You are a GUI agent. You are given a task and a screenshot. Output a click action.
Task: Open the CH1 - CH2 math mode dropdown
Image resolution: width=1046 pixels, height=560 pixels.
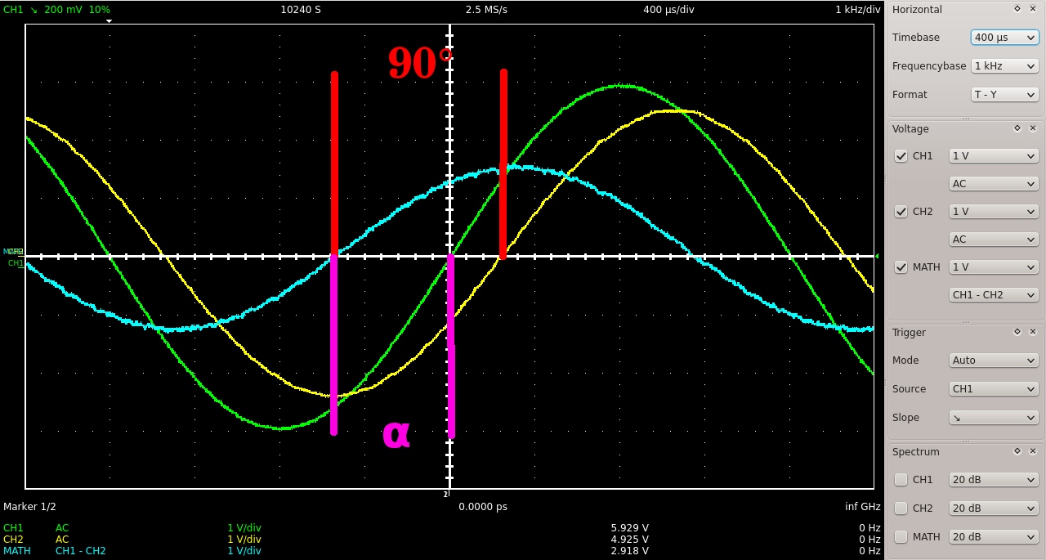tap(993, 295)
